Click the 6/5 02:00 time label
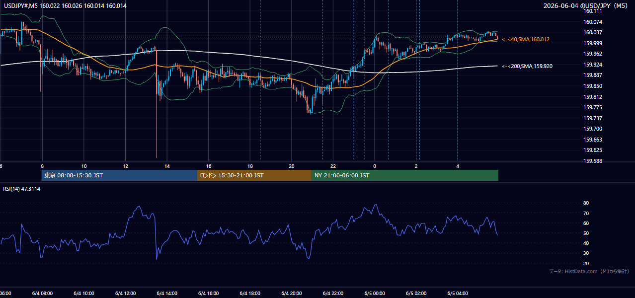Image resolution: width=635 pixels, height=298 pixels. coord(416,293)
